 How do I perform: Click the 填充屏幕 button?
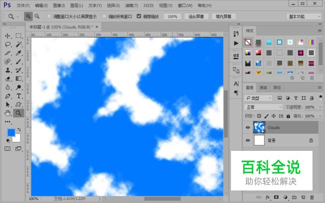tap(223, 17)
